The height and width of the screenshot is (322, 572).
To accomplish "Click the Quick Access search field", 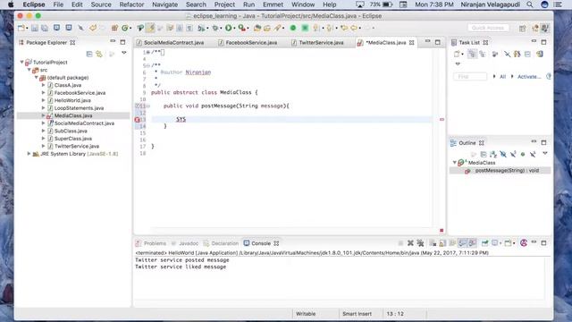I will tap(488, 28).
